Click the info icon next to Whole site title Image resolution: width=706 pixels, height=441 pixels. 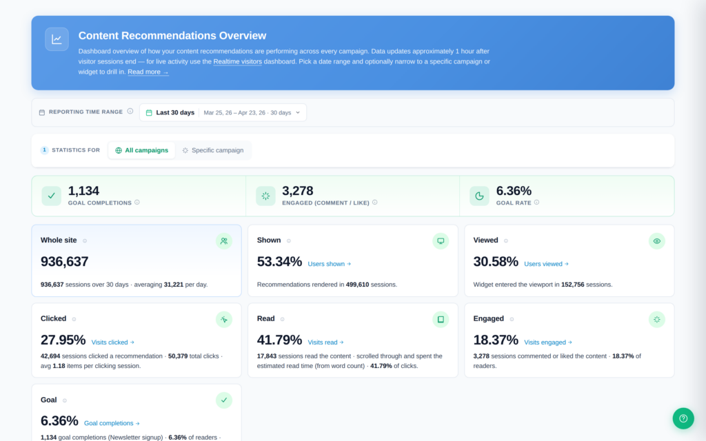pos(85,240)
